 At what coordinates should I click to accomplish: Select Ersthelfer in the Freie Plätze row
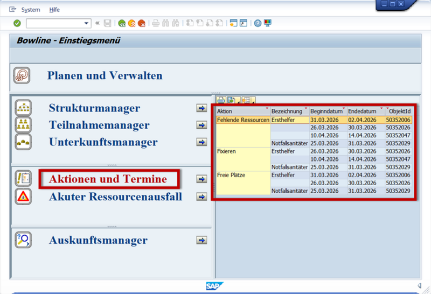click(290, 175)
